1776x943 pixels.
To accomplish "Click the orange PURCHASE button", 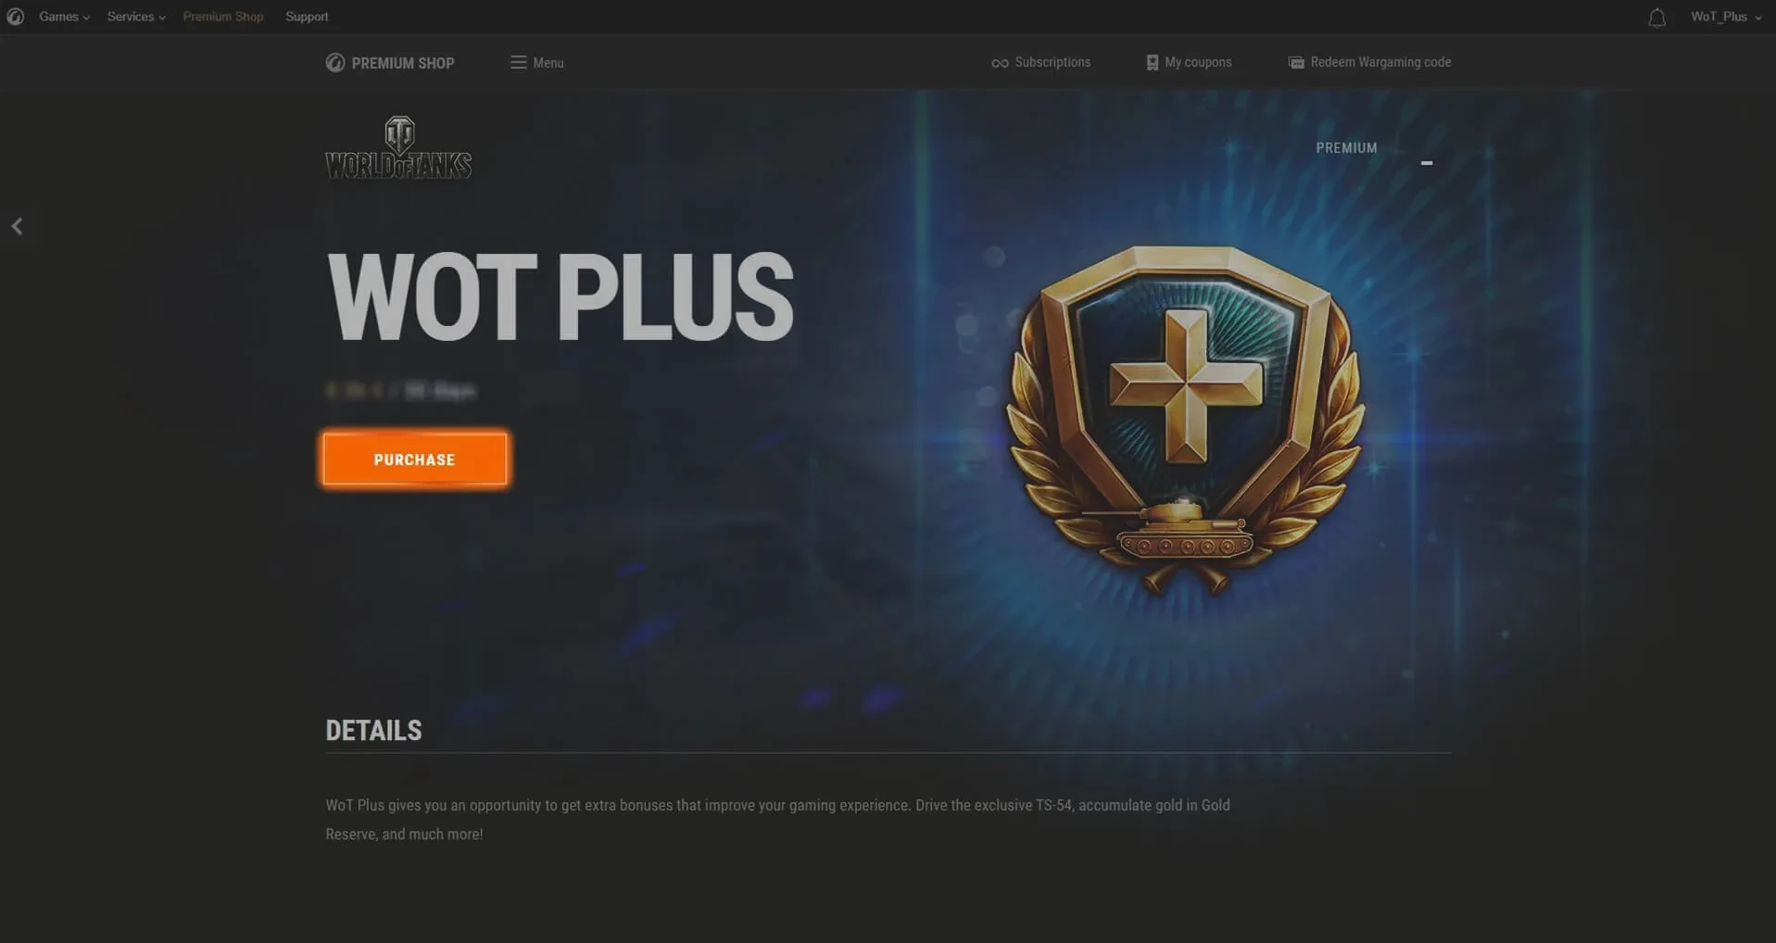I will click(414, 459).
